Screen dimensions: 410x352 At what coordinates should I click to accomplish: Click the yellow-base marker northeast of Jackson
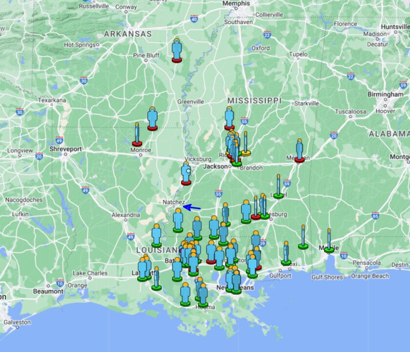(x=246, y=144)
